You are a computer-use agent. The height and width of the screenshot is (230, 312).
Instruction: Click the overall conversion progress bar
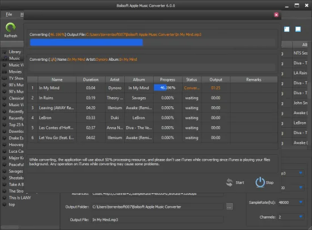[153, 43]
